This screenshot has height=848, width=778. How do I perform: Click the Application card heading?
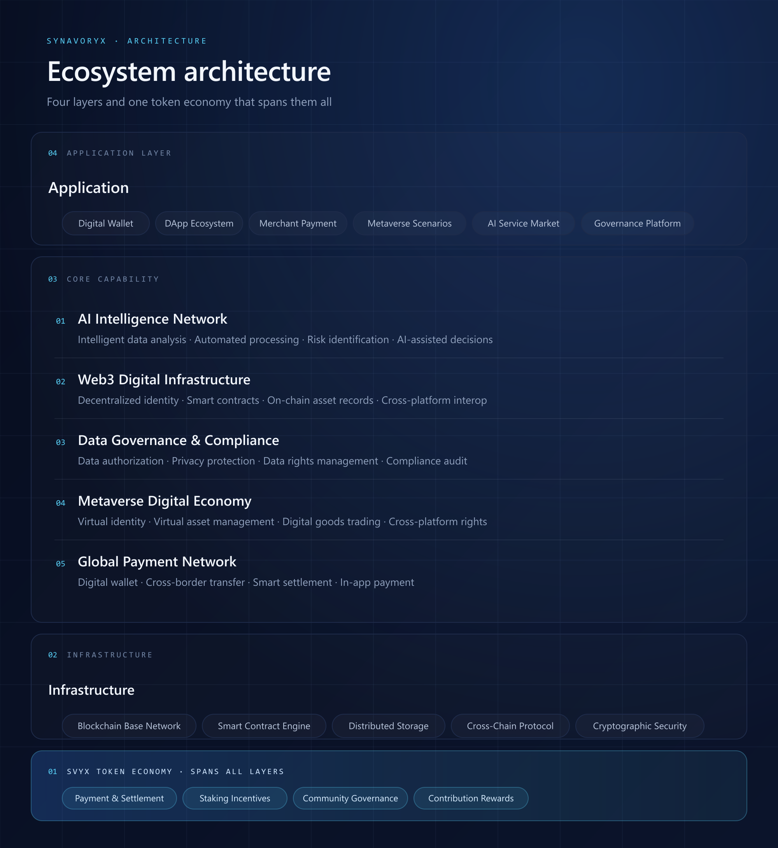[x=88, y=188]
